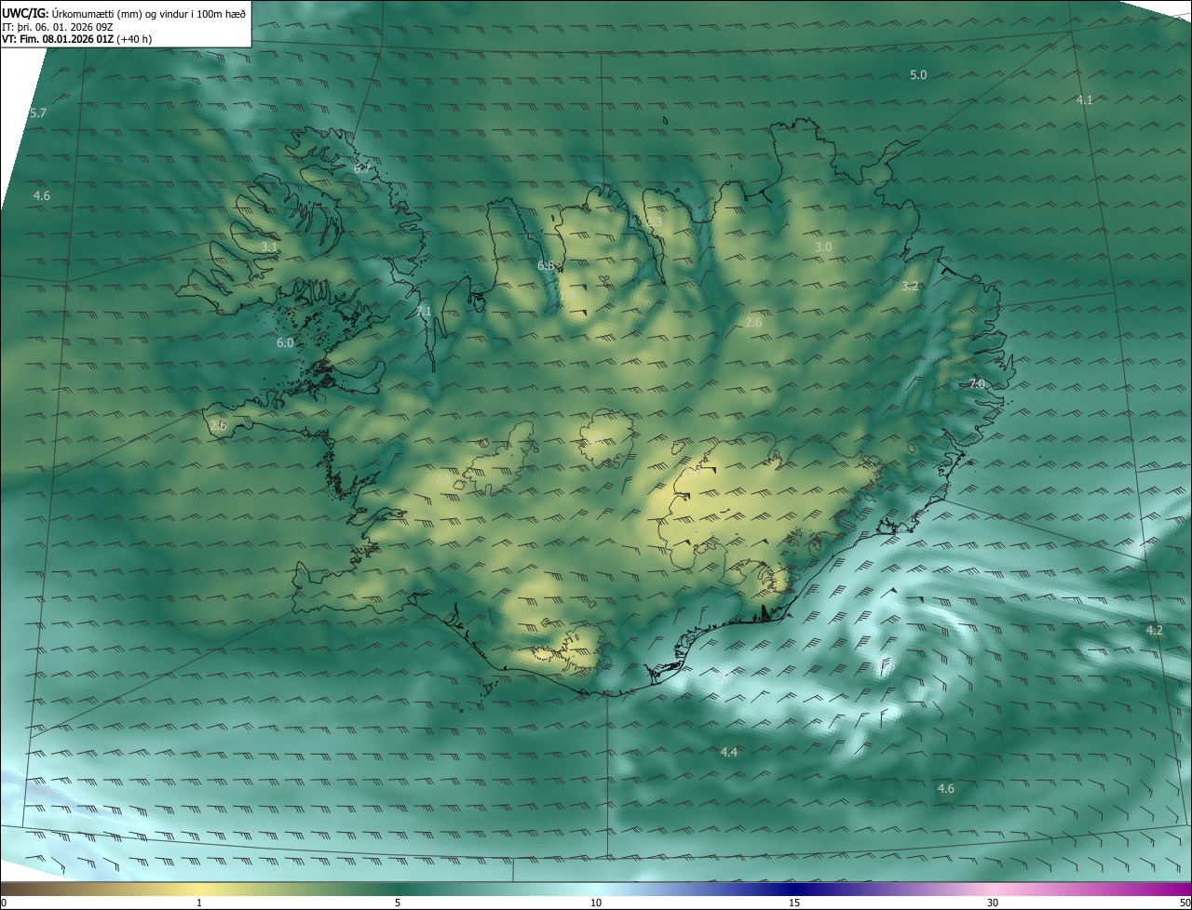Click the 4.4 value label on the map

(x=729, y=752)
